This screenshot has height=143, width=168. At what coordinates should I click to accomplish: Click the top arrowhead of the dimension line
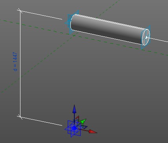[x=20, y=10]
